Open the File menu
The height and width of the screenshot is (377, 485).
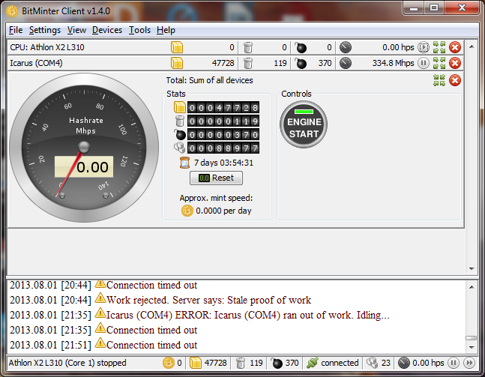click(x=16, y=30)
